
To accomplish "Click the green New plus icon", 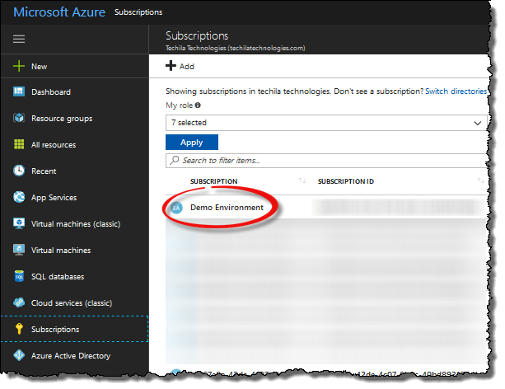I will [x=19, y=66].
